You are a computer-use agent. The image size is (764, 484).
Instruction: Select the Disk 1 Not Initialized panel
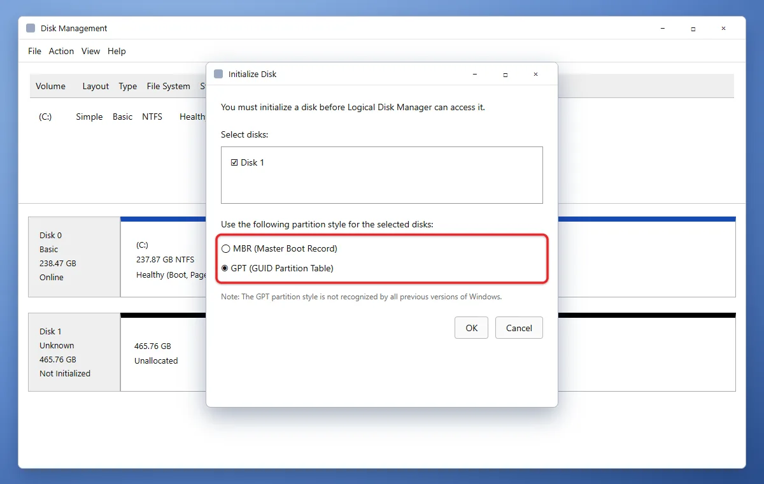[74, 352]
